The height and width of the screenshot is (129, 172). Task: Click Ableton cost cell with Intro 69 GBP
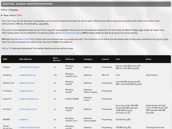point(129,83)
